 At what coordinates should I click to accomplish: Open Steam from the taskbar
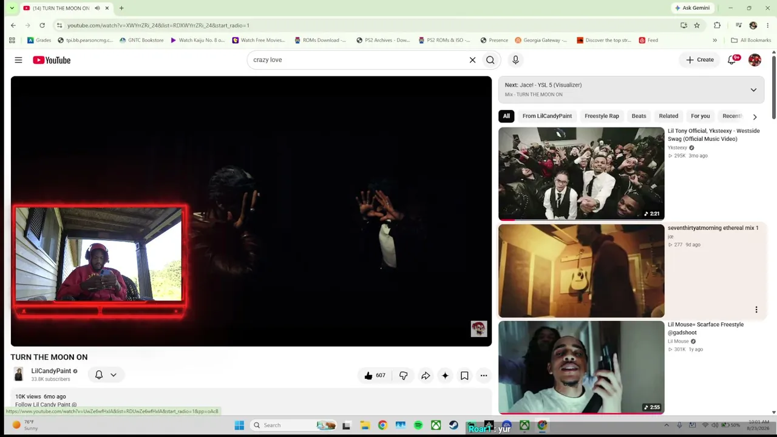click(453, 425)
